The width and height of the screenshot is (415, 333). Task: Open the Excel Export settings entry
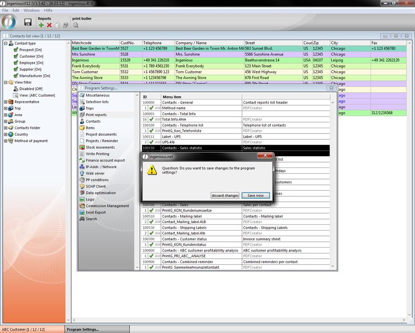click(96, 212)
